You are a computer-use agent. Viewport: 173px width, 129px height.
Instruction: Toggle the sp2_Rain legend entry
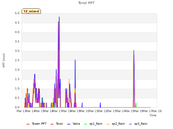116,124
